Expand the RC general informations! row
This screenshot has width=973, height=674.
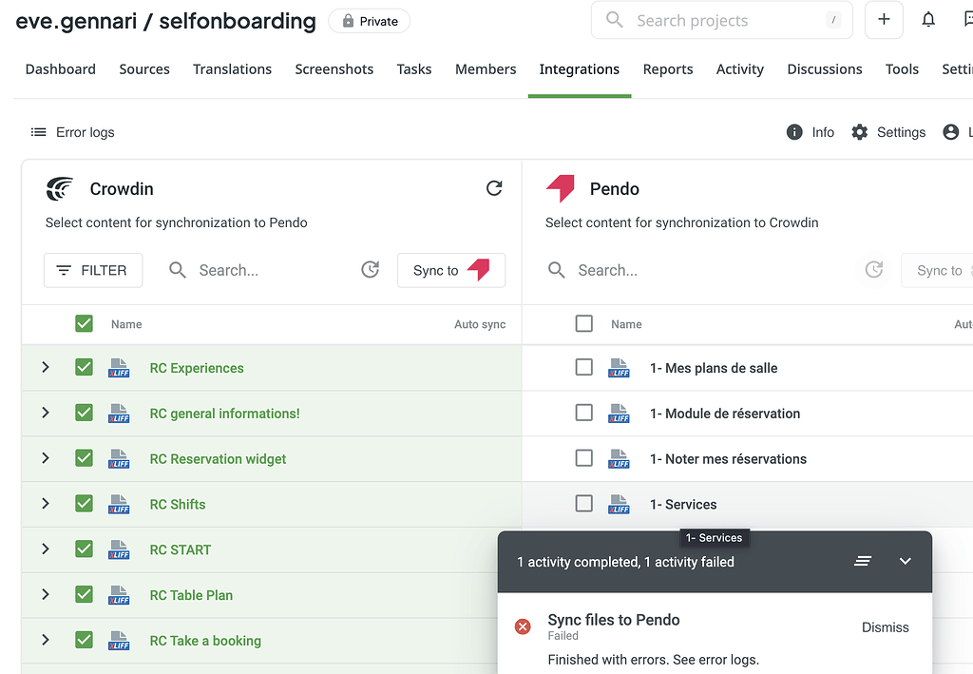(46, 414)
